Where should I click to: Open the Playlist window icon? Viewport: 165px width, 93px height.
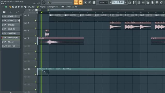pyautogui.click(x=130, y=2)
